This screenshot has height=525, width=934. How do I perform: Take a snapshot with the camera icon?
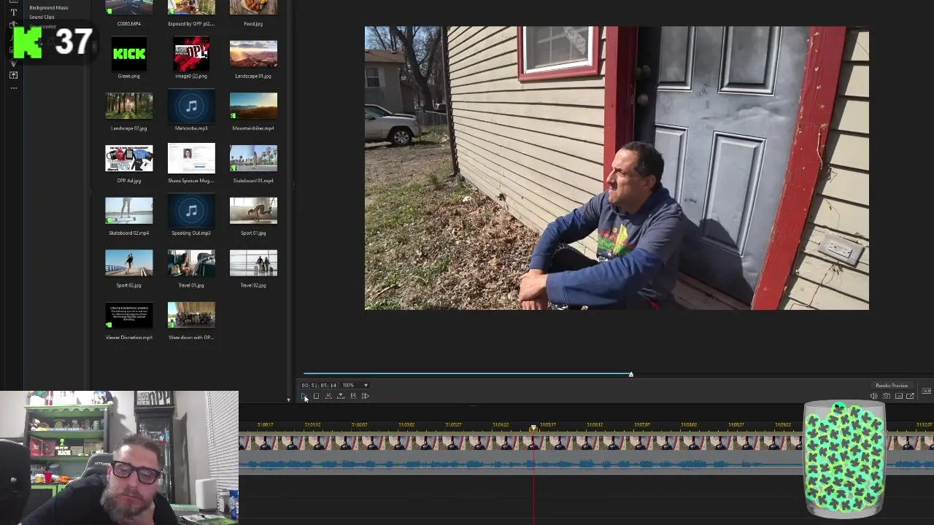tap(887, 396)
